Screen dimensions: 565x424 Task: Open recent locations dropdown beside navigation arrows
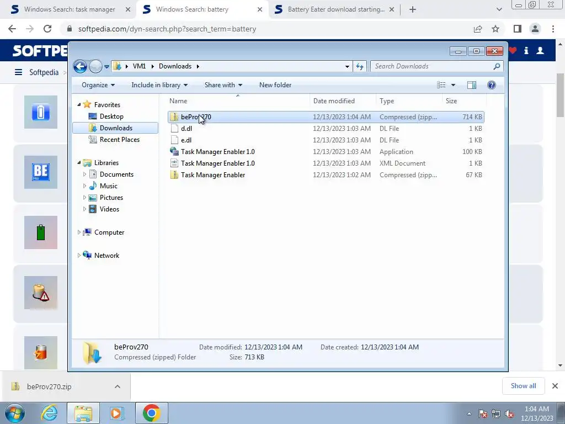click(x=106, y=67)
